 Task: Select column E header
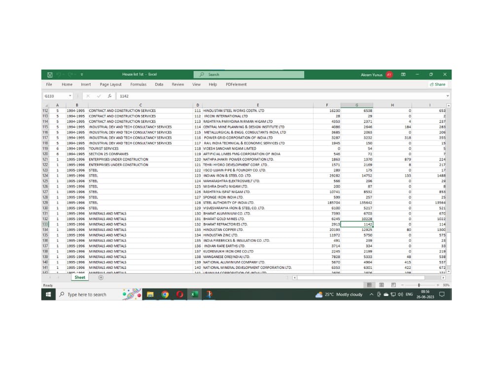click(x=258, y=105)
